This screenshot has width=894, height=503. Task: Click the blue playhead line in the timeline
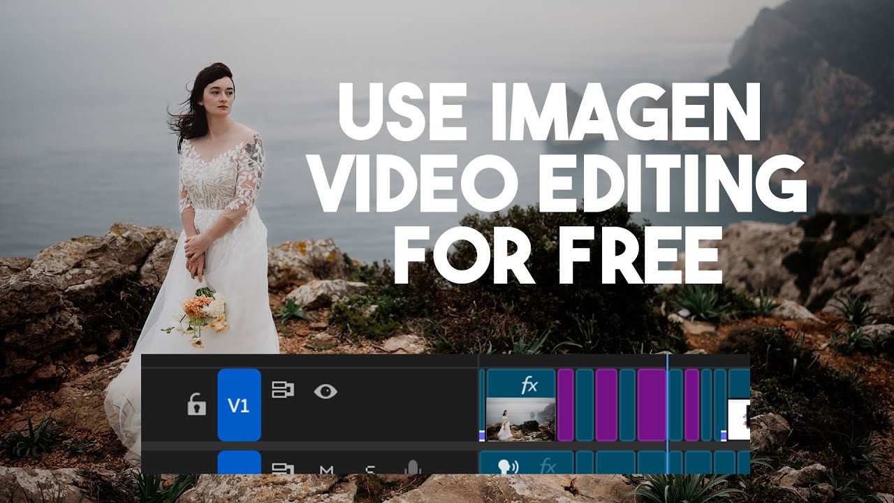pos(668,414)
